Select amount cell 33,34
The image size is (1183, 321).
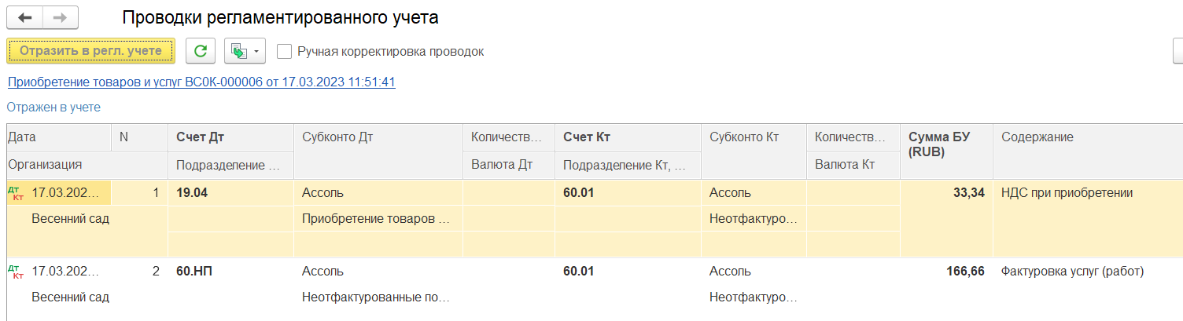pos(967,193)
